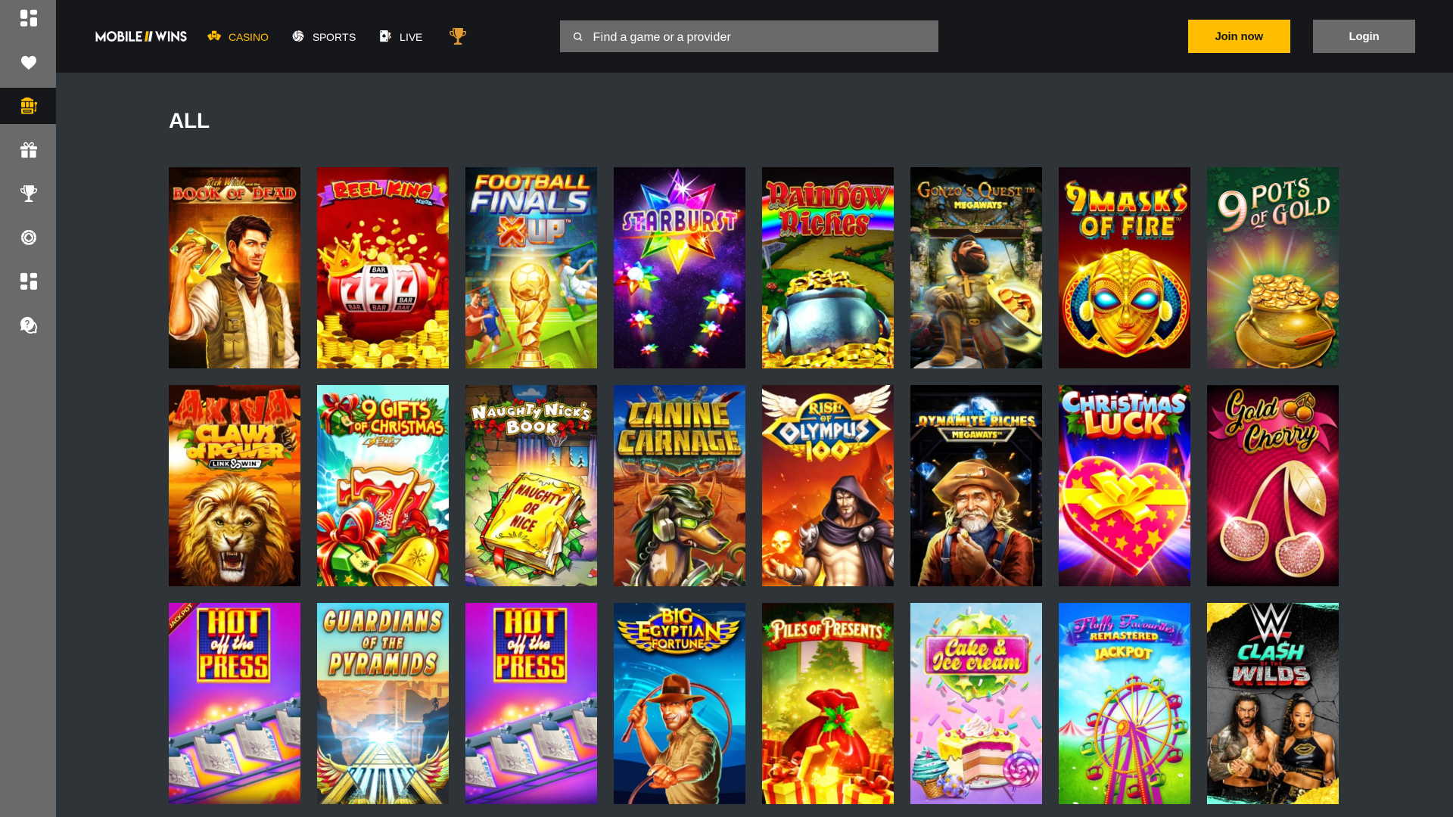
Task: Launch the Book of Dead game
Action: pos(234,267)
